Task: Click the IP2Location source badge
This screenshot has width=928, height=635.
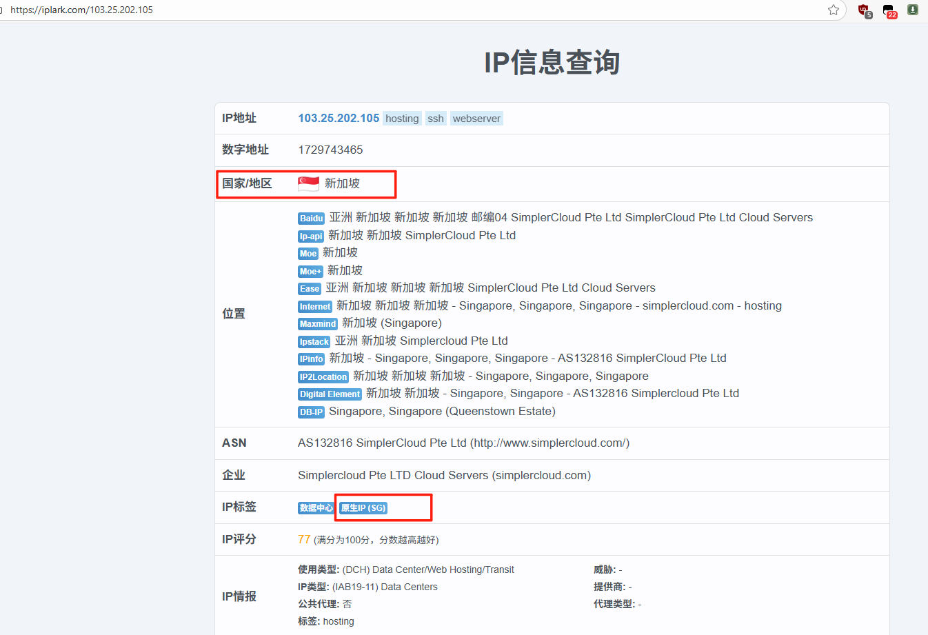Action: (x=323, y=377)
